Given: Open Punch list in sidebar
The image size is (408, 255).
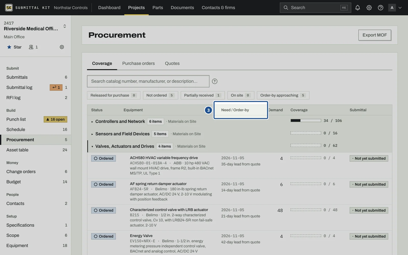Looking at the screenshot, I should tap(16, 119).
